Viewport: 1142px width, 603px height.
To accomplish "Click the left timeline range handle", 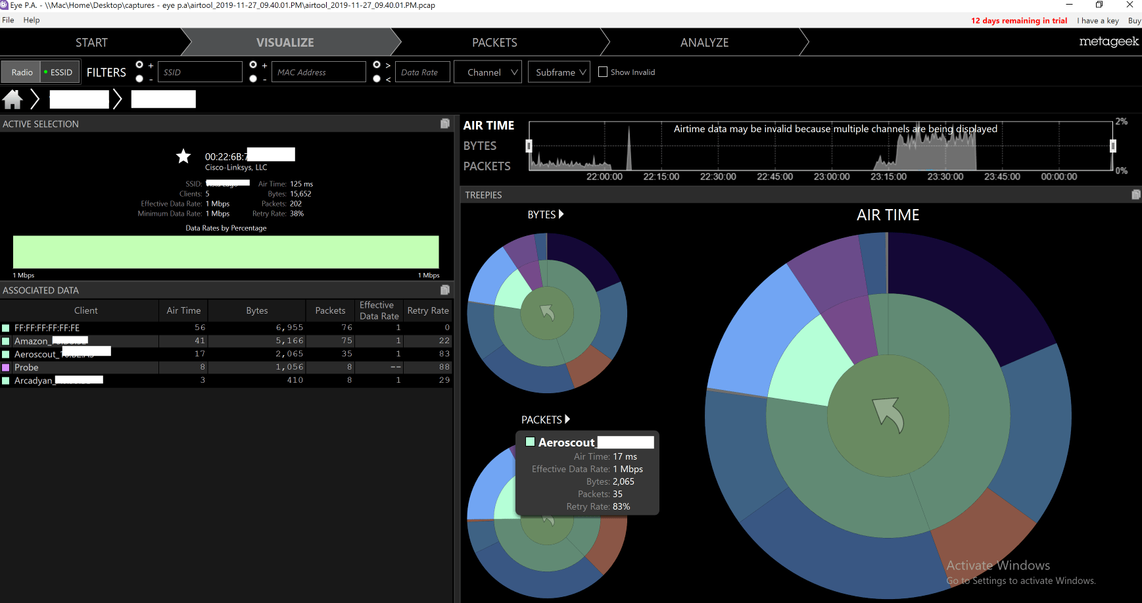I will [x=529, y=146].
